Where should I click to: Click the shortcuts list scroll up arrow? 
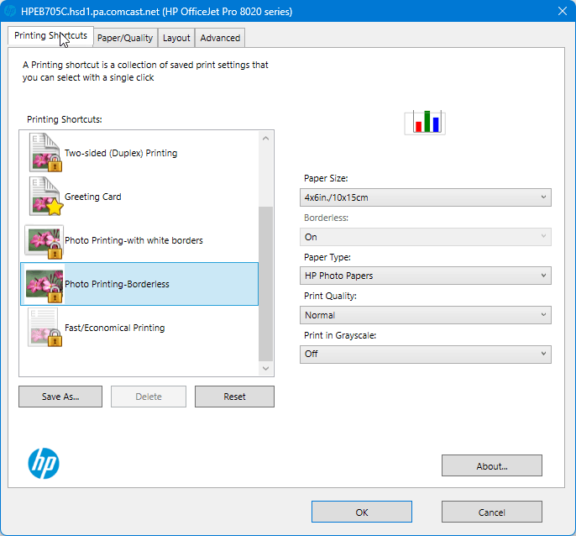pos(266,139)
